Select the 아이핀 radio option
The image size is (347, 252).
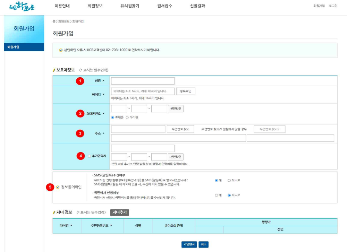tap(127, 118)
